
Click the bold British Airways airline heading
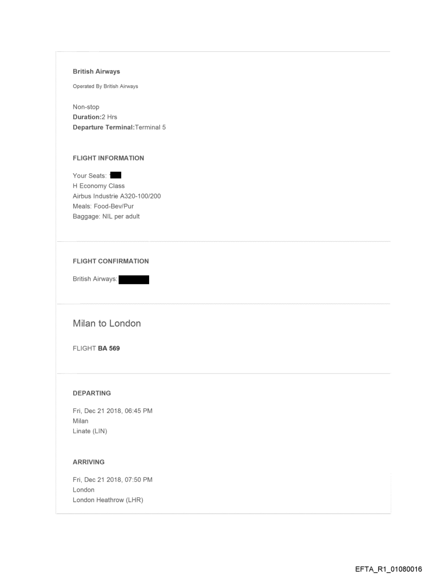point(96,72)
